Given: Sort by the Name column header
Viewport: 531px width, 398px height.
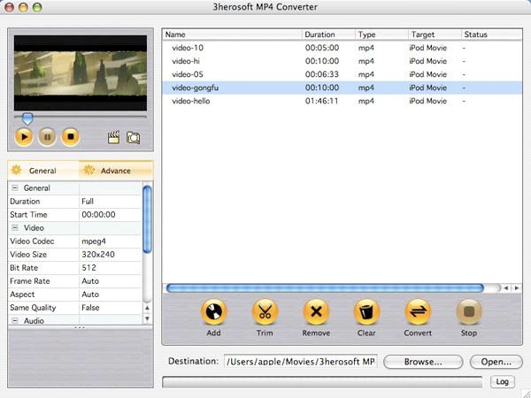Looking at the screenshot, I should [x=232, y=34].
